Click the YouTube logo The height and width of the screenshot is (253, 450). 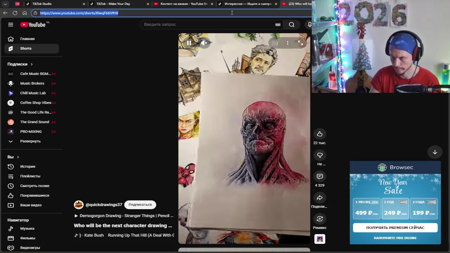33,25
